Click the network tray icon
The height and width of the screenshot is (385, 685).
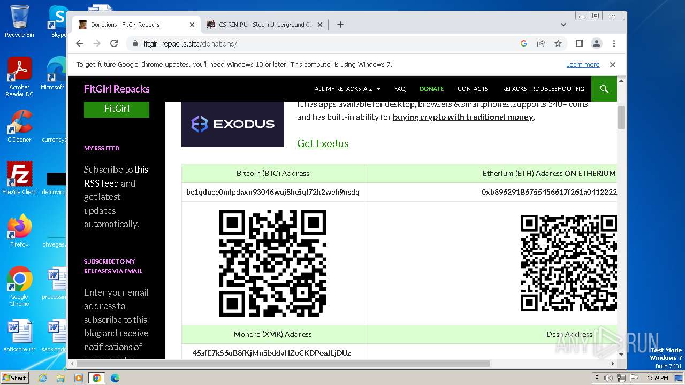point(621,378)
